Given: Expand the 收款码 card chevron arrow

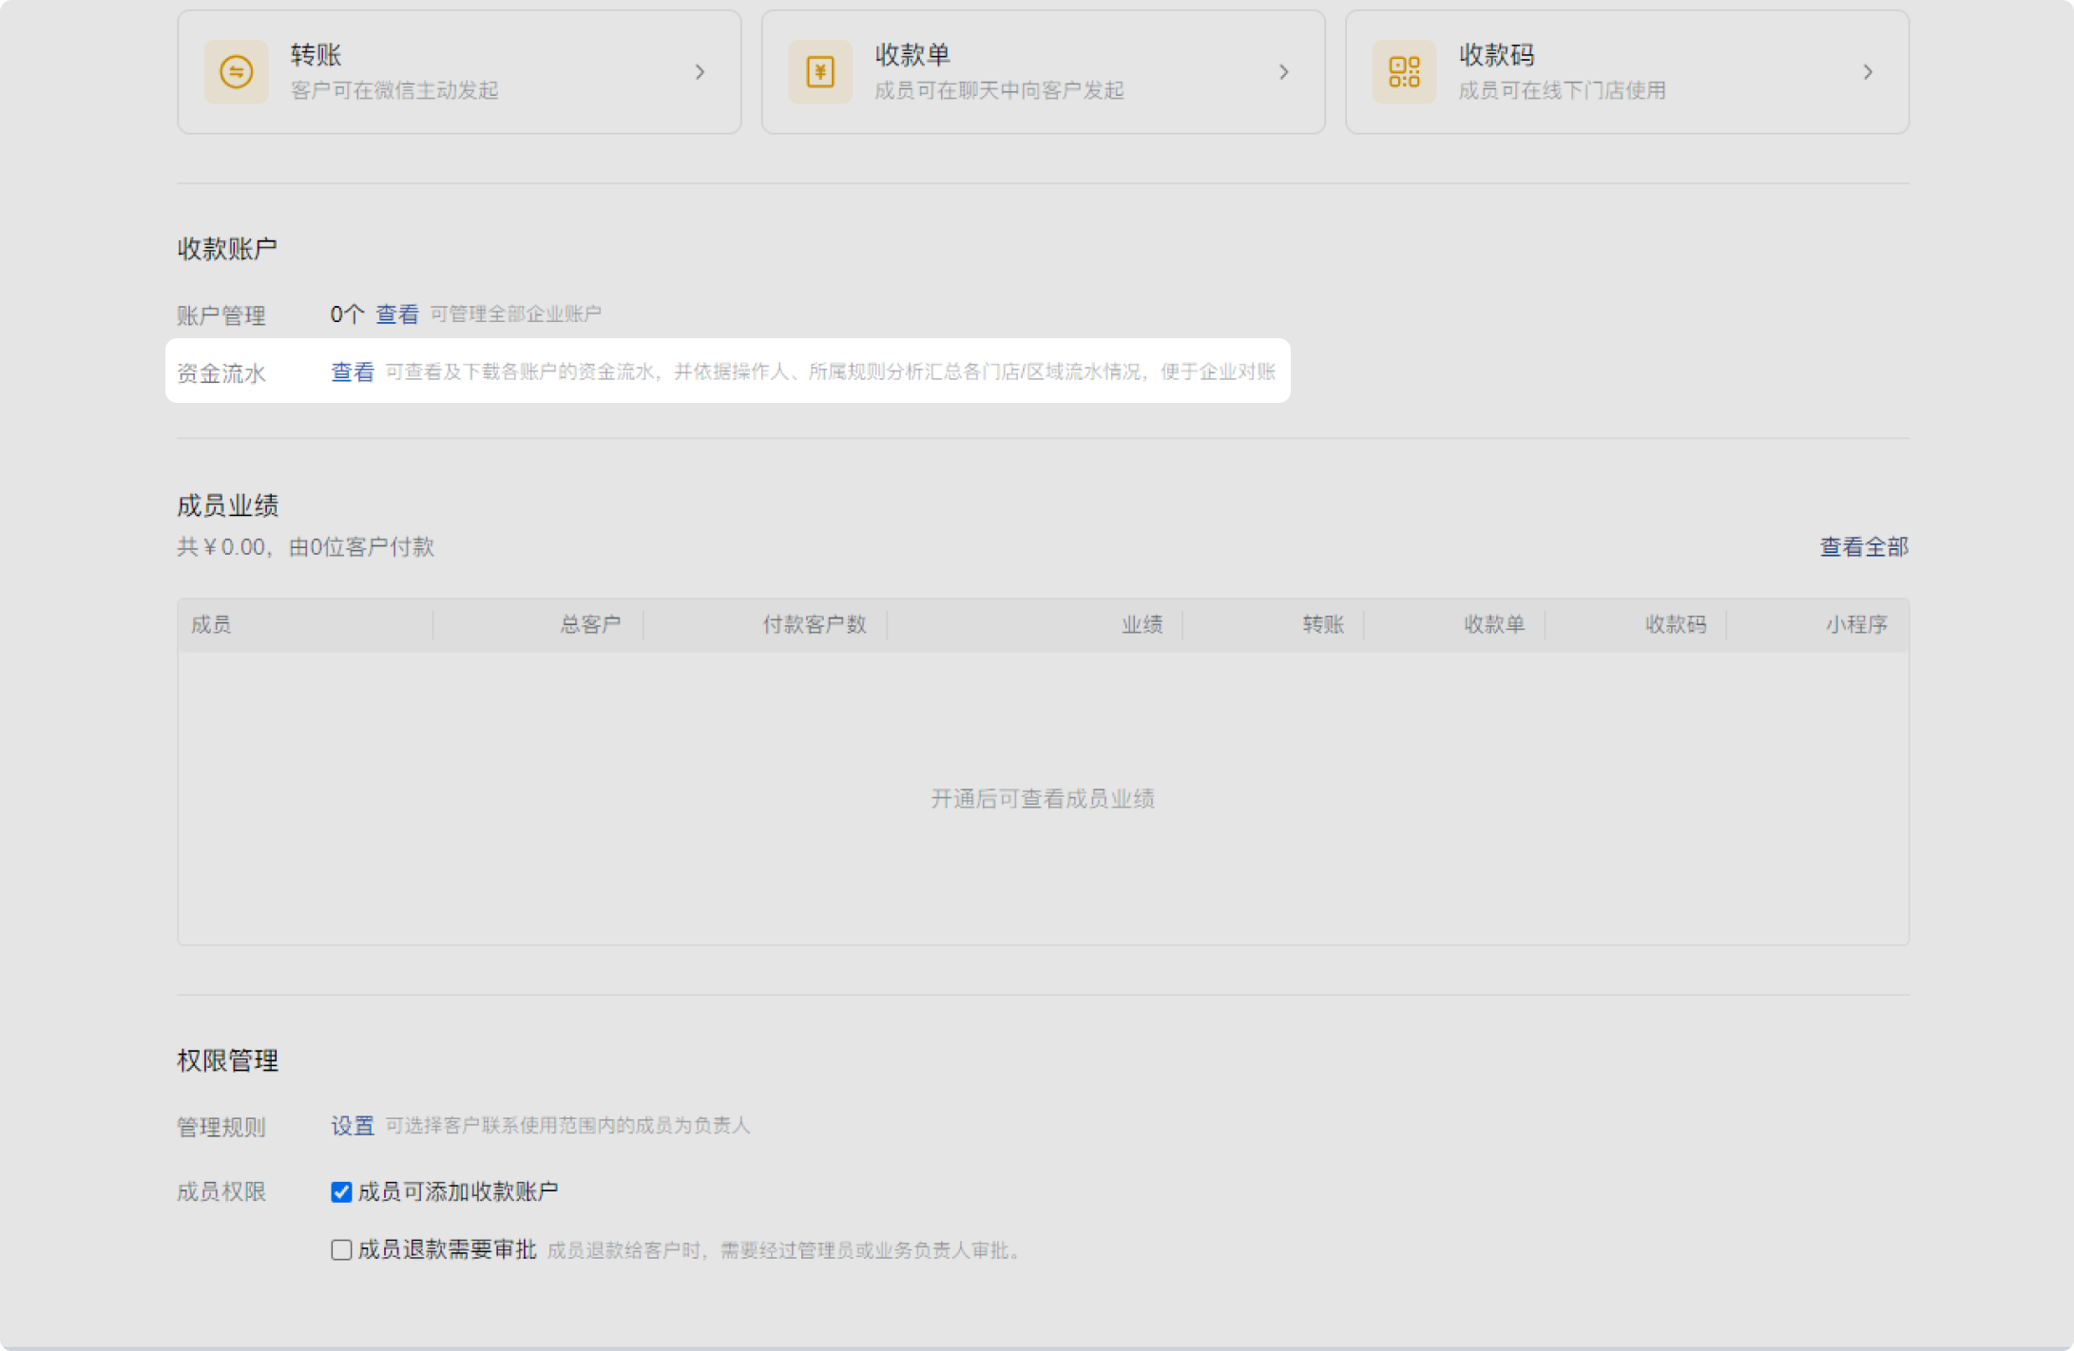Looking at the screenshot, I should point(1867,72).
